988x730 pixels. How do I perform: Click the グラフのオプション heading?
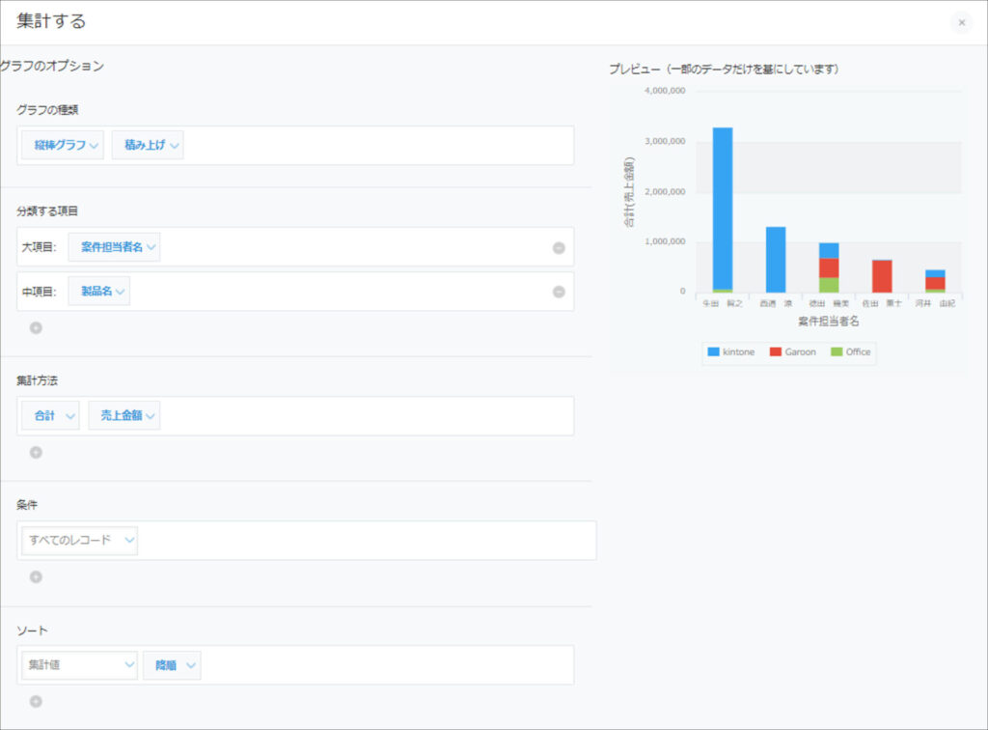[52, 66]
